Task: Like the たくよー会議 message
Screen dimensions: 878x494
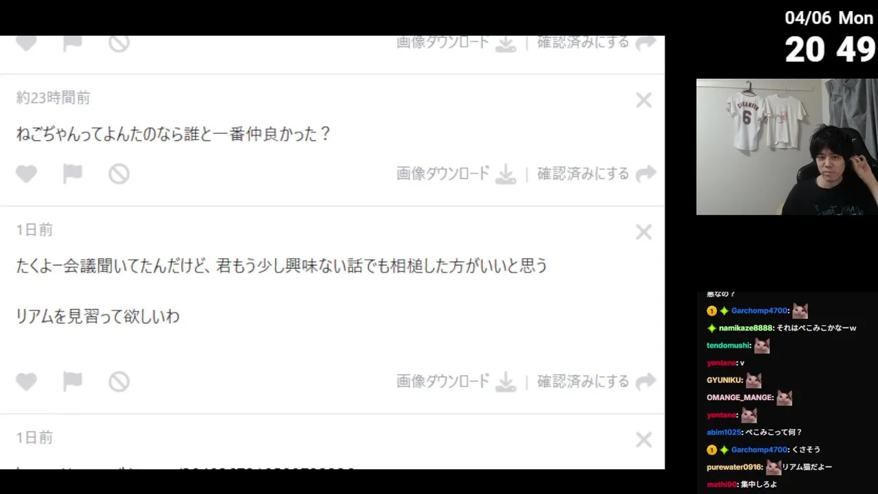Action: pyautogui.click(x=26, y=381)
